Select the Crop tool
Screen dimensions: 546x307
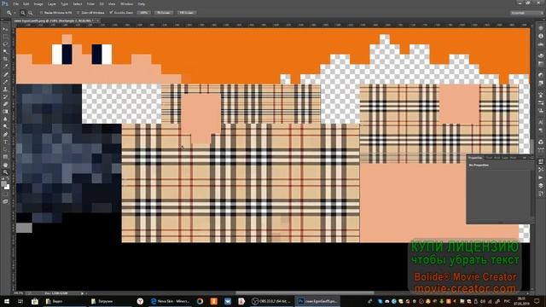pyautogui.click(x=5, y=59)
